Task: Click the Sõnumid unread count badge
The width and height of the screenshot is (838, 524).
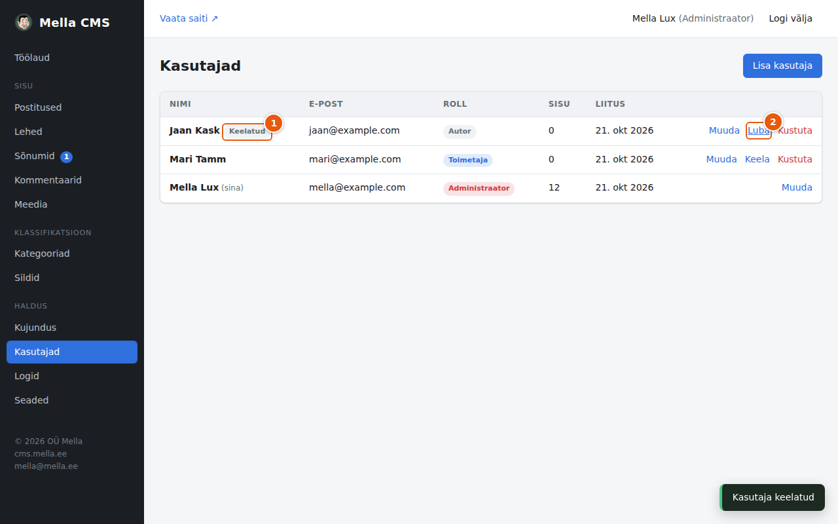Action: (x=66, y=157)
